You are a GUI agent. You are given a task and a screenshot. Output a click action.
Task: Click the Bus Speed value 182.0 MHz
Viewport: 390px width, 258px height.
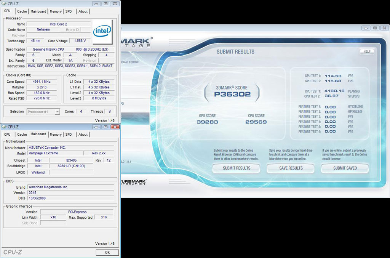click(x=42, y=93)
